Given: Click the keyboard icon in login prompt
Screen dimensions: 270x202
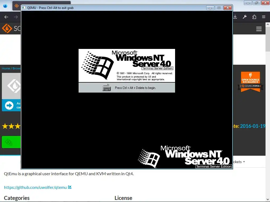Looking at the screenshot, I should (107, 88).
